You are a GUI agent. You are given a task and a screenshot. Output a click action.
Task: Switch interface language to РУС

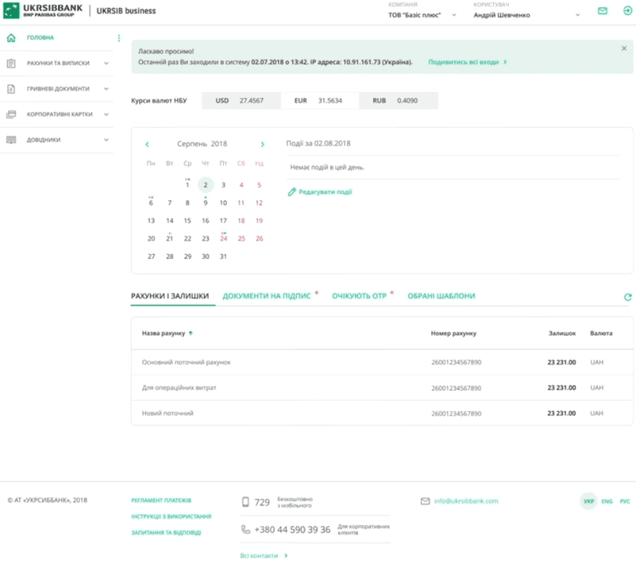pyautogui.click(x=625, y=501)
